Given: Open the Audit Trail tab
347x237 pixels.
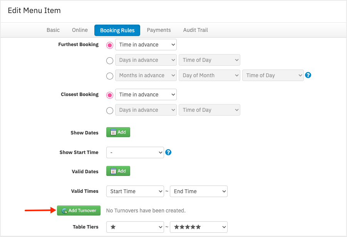Looking at the screenshot, I should point(195,30).
